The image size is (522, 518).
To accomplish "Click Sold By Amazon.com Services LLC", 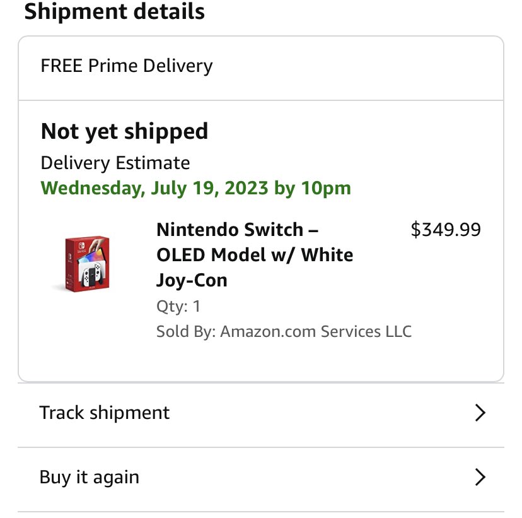I will pyautogui.click(x=284, y=331).
